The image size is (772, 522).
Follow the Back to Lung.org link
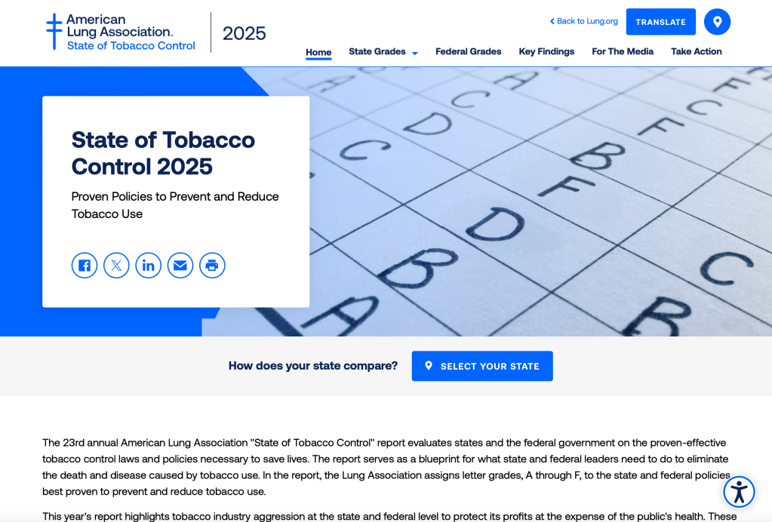pos(583,21)
